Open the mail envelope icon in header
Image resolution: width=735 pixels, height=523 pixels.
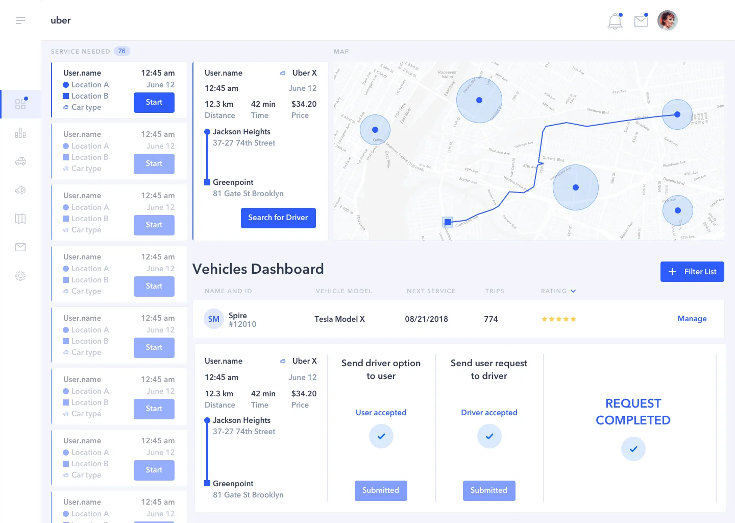tap(641, 20)
